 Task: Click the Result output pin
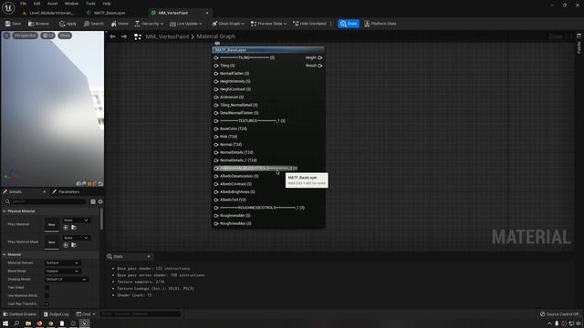[320, 66]
